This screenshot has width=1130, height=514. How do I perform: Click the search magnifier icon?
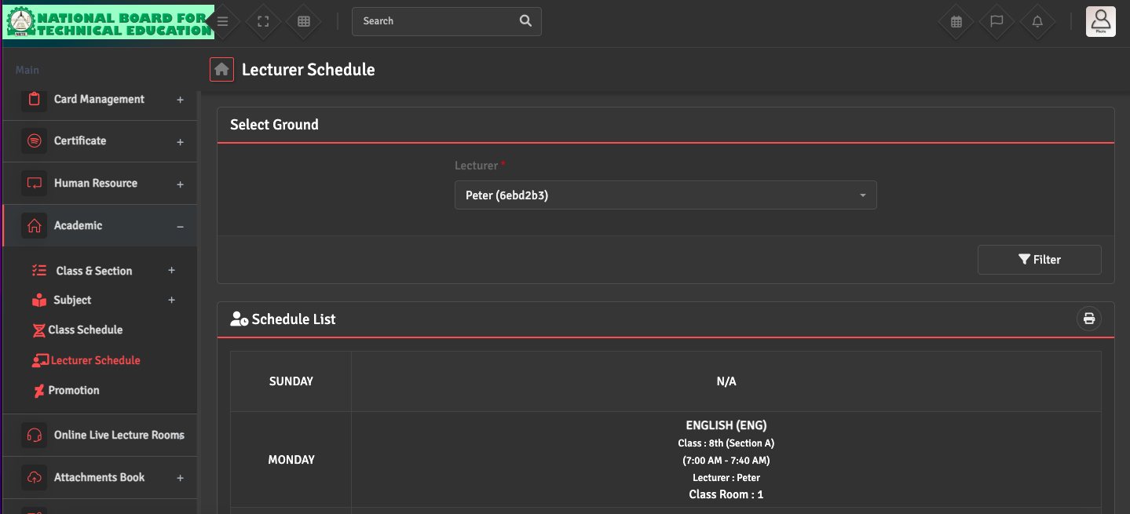[x=525, y=21]
